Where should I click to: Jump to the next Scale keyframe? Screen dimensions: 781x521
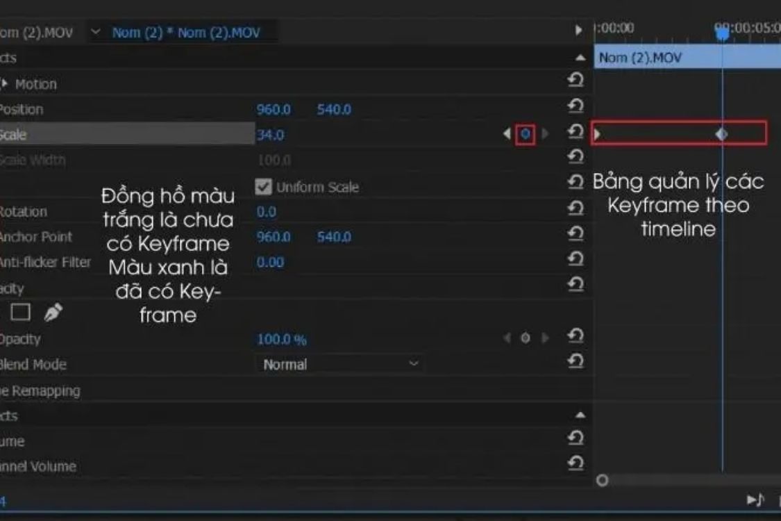coord(545,133)
